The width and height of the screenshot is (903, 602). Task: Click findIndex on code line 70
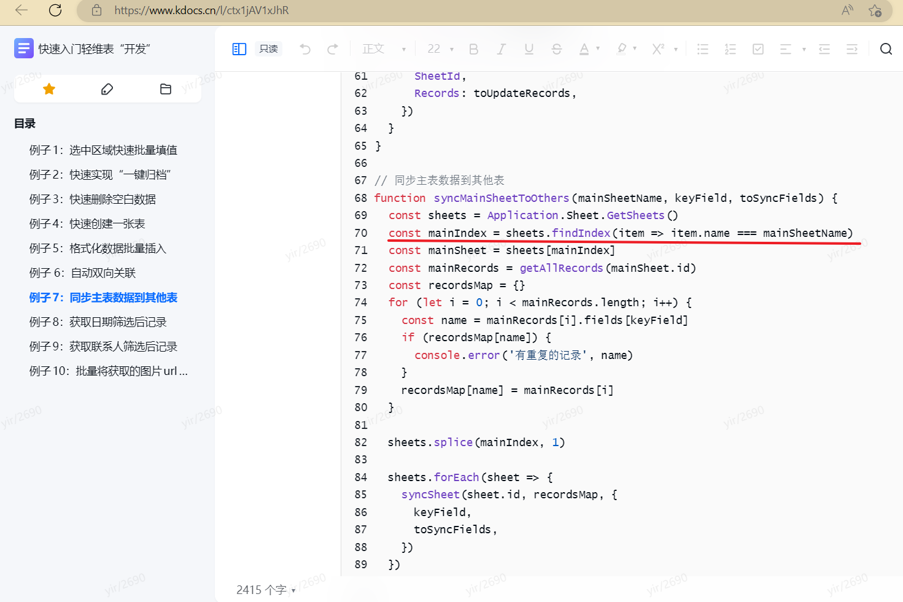coord(581,233)
